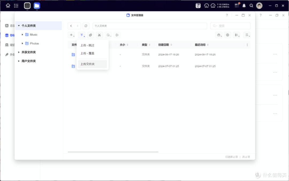Expand the 用户文件夹 tree node

coord(19,61)
